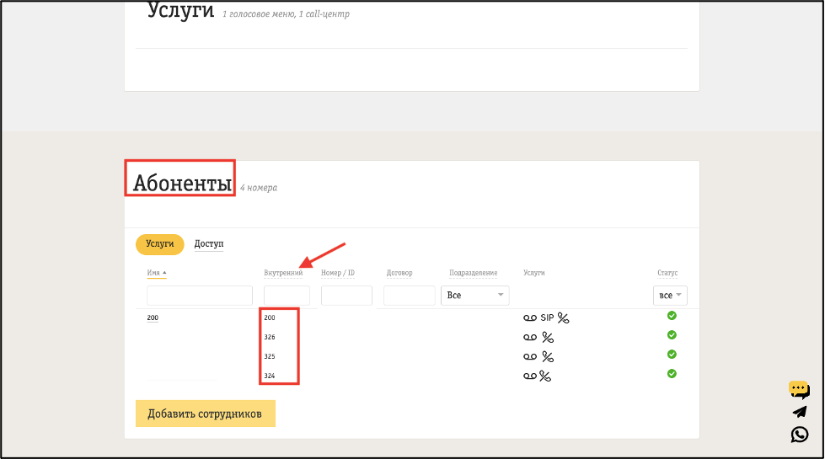The image size is (825, 459).
Task: Switch to the Услуги tab
Action: (x=160, y=244)
